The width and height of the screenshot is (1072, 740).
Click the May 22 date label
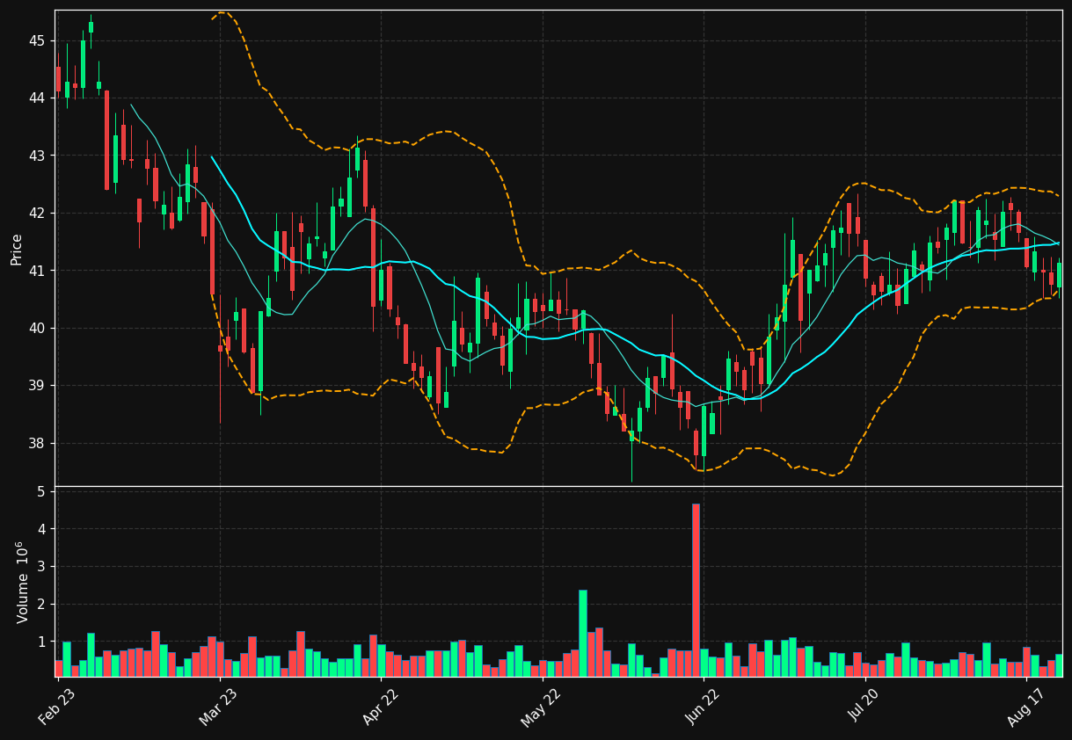[x=541, y=707]
